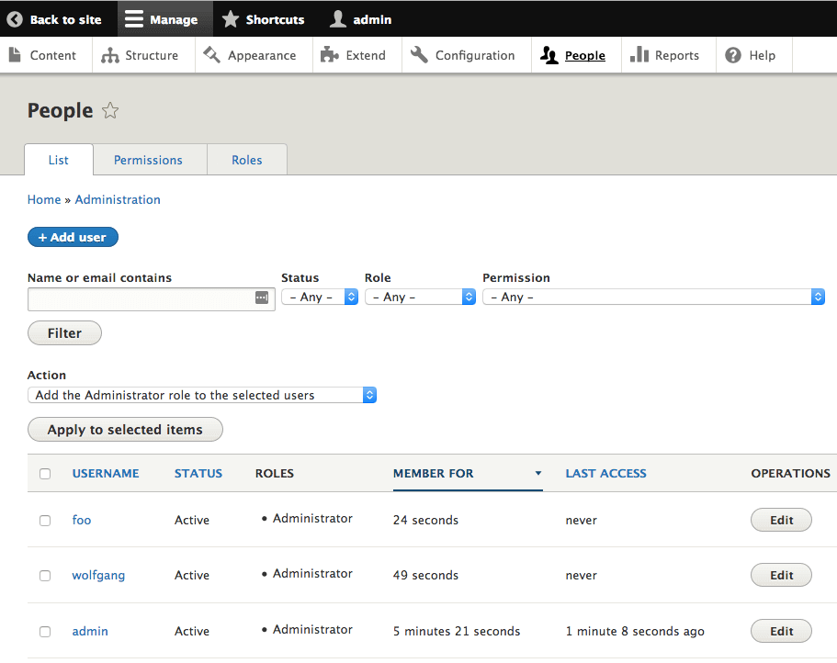Switch to the Roles tab
837x663 pixels.
[x=247, y=160]
